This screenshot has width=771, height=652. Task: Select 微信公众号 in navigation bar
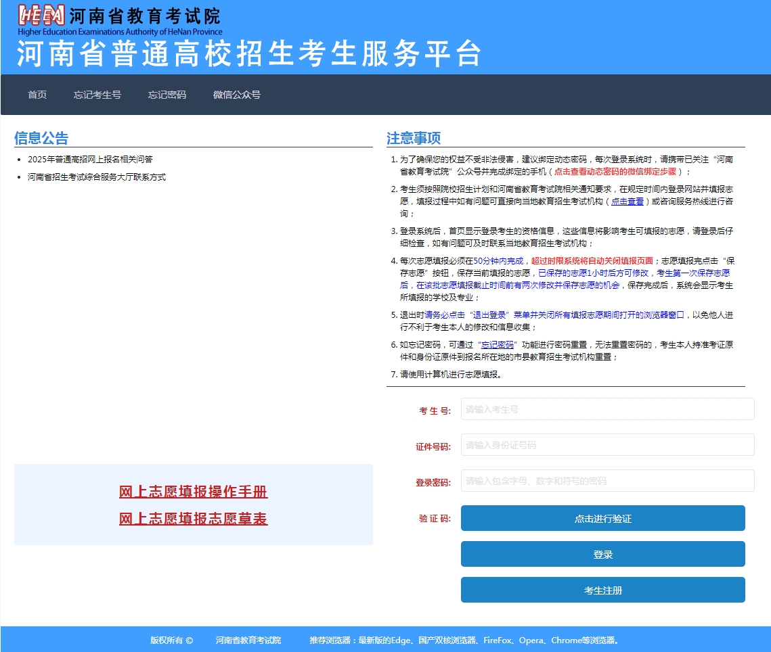(235, 95)
